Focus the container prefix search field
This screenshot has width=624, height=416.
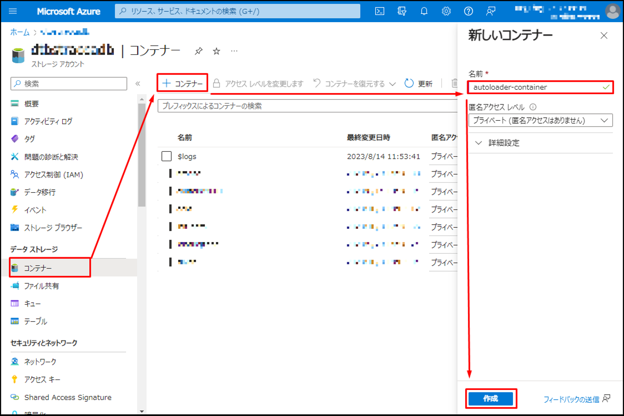click(x=307, y=106)
